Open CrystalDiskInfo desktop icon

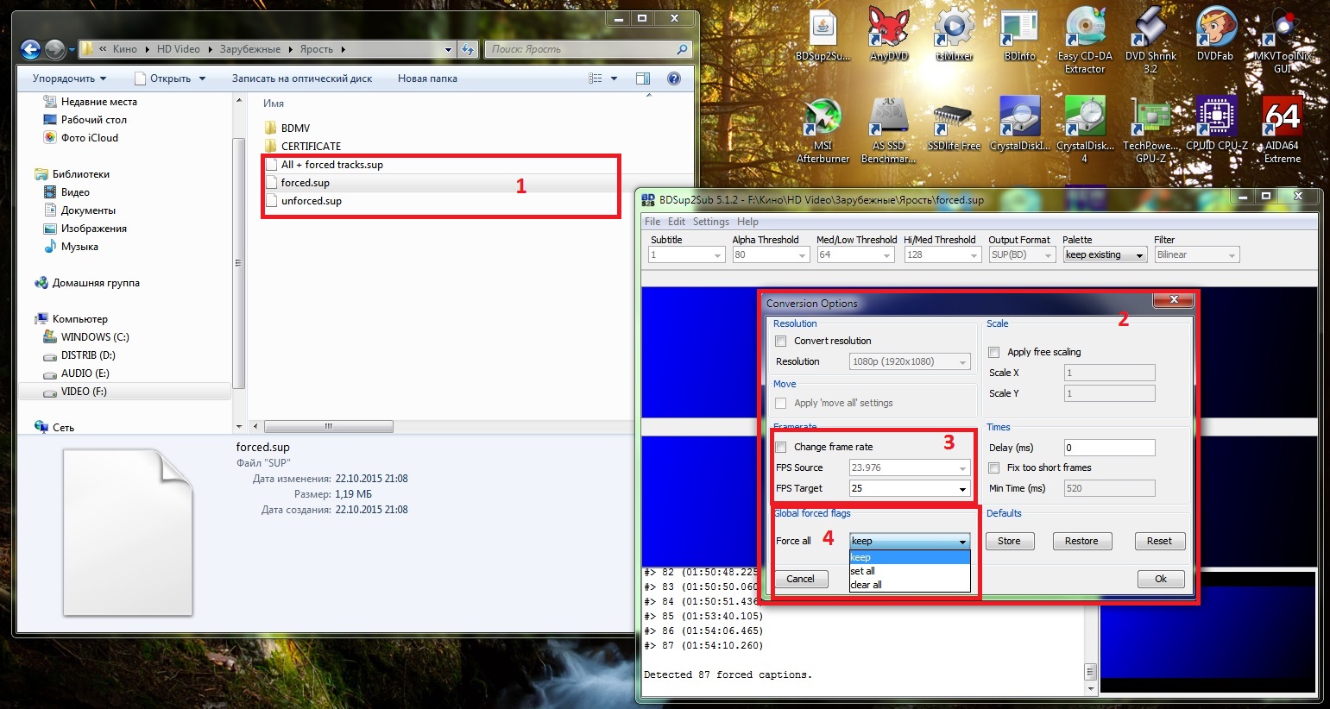point(1019,123)
